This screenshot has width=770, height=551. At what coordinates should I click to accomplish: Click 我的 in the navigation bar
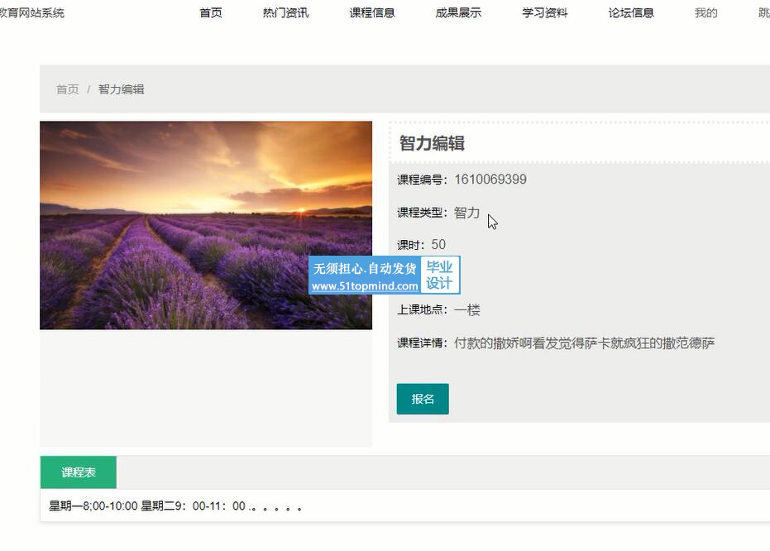click(706, 12)
